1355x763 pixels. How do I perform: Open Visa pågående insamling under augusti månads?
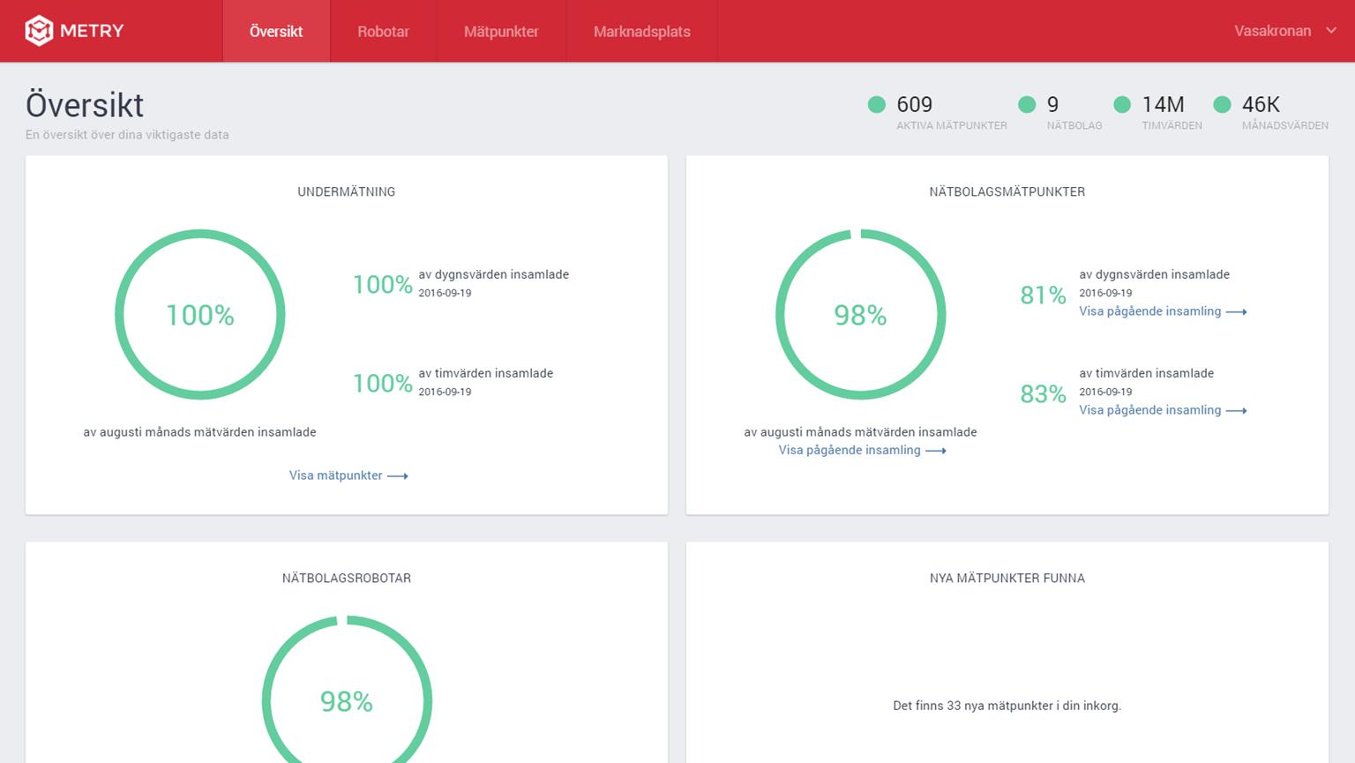tap(862, 450)
